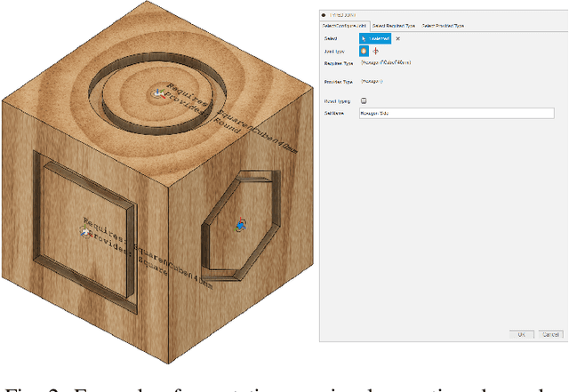Select joint origin icon on top circular face
The image size is (569, 392).
tap(158, 92)
